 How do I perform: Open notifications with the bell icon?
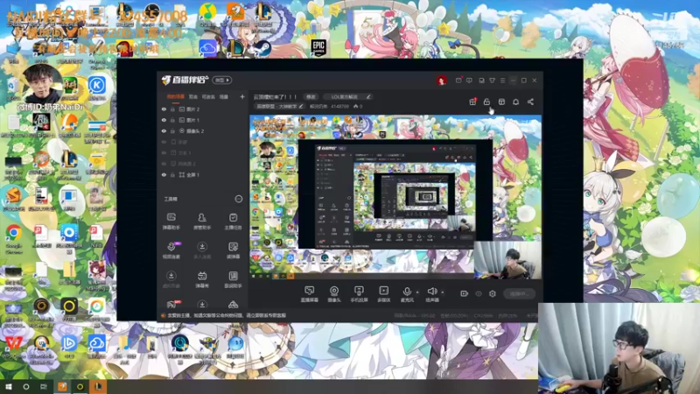click(515, 102)
